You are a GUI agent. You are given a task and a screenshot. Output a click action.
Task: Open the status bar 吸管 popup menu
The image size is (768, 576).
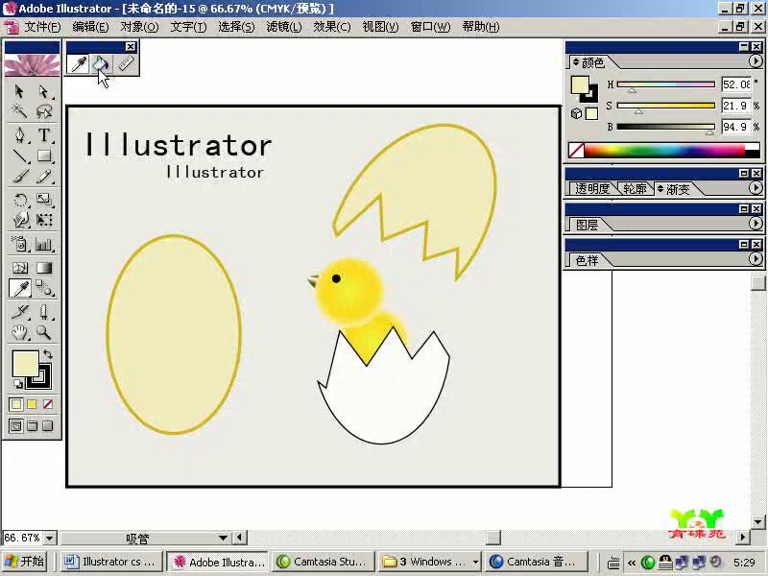[223, 538]
